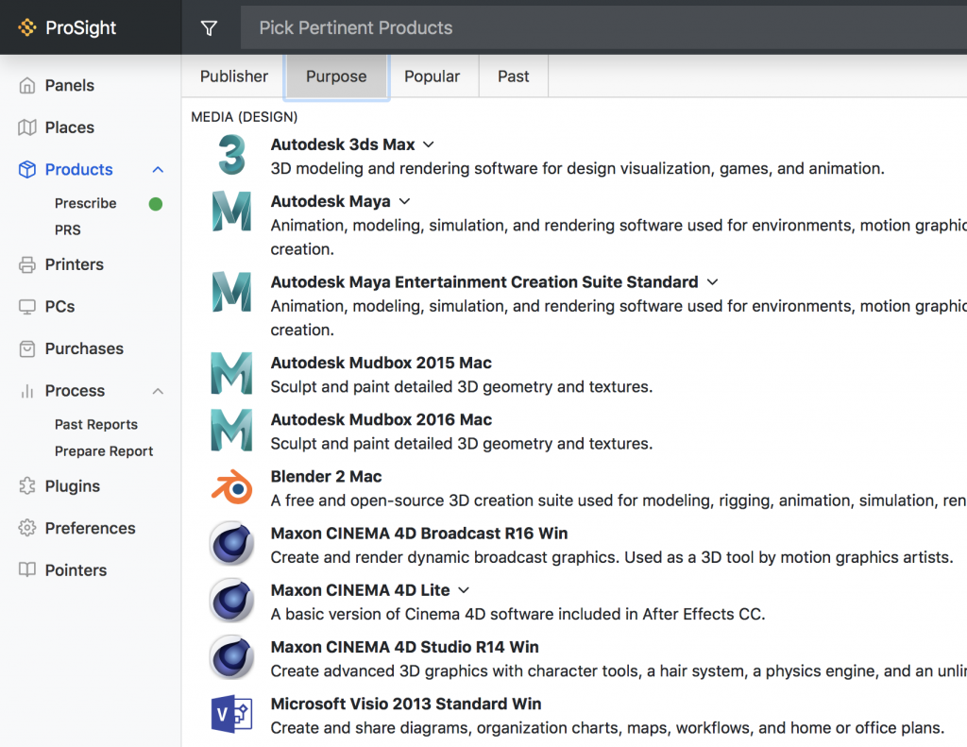Go to Panels in sidebar
967x747 pixels.
tap(70, 85)
